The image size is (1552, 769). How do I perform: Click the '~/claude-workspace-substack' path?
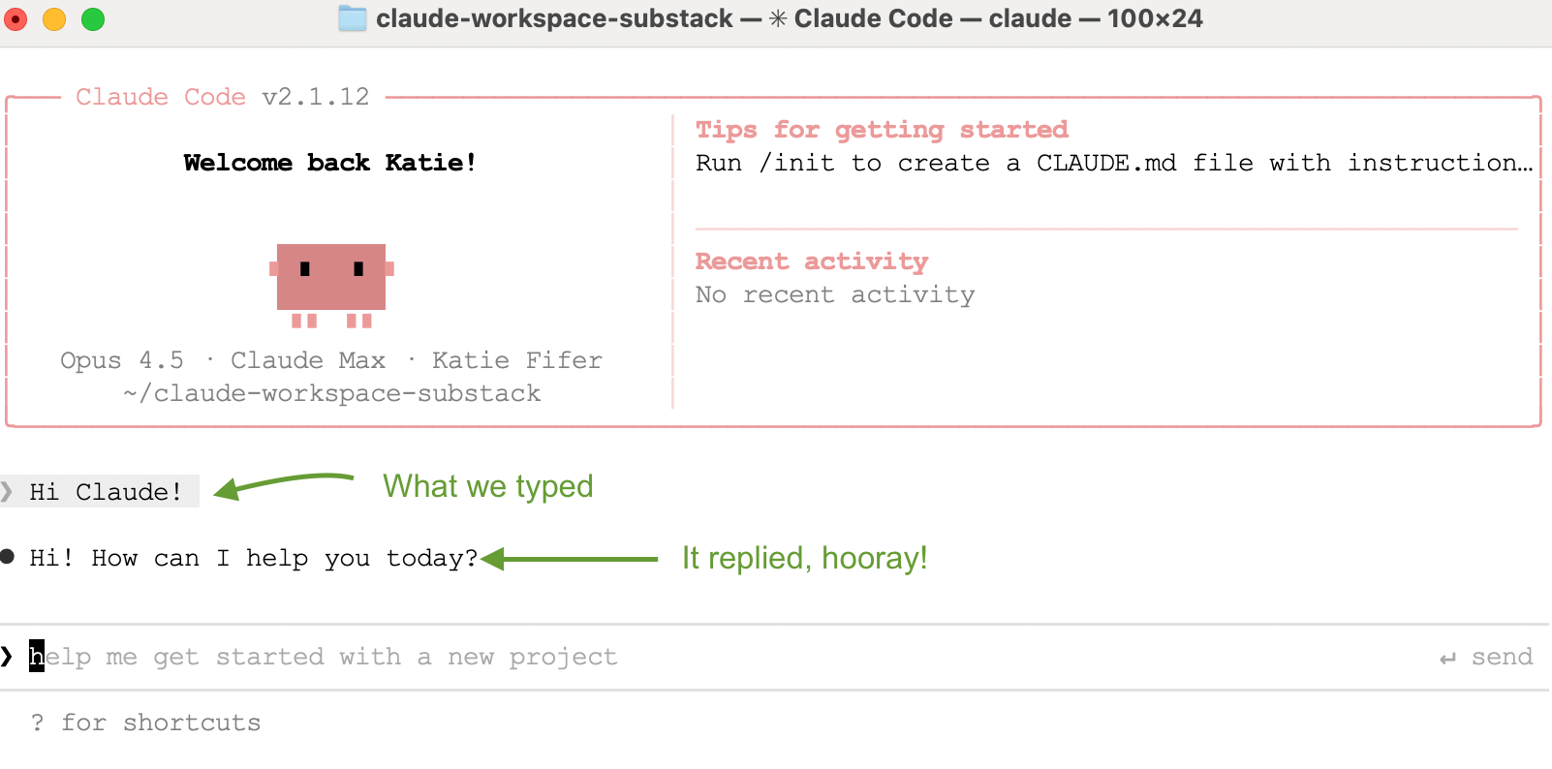(x=331, y=393)
